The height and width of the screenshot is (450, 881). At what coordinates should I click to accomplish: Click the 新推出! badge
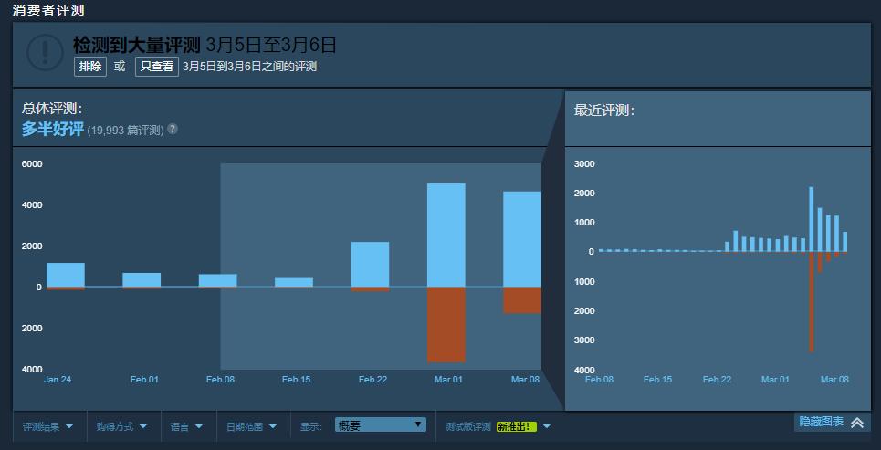[x=517, y=427]
